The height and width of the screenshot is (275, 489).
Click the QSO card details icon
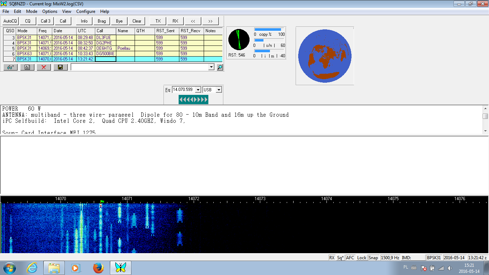tap(27, 67)
